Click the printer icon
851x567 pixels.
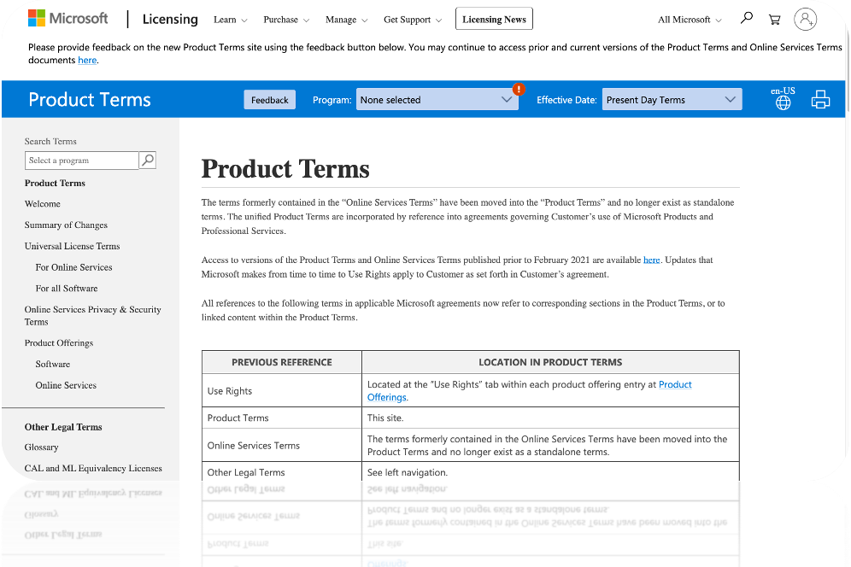(x=820, y=99)
